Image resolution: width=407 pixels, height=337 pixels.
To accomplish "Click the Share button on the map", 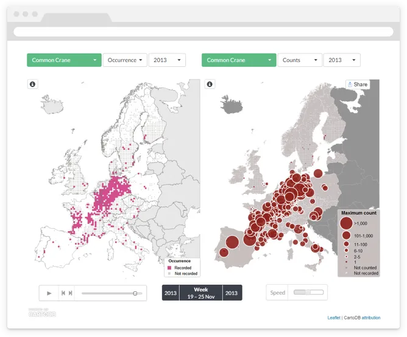I will coord(358,85).
